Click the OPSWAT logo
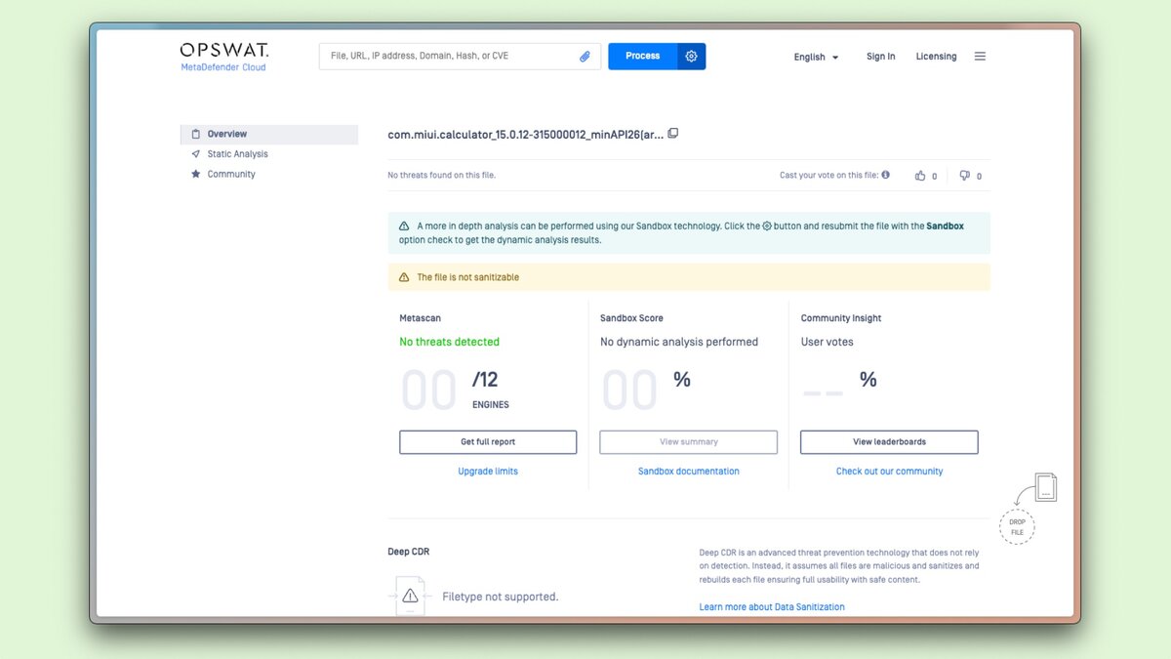Viewport: 1171px width, 659px height. [224, 50]
